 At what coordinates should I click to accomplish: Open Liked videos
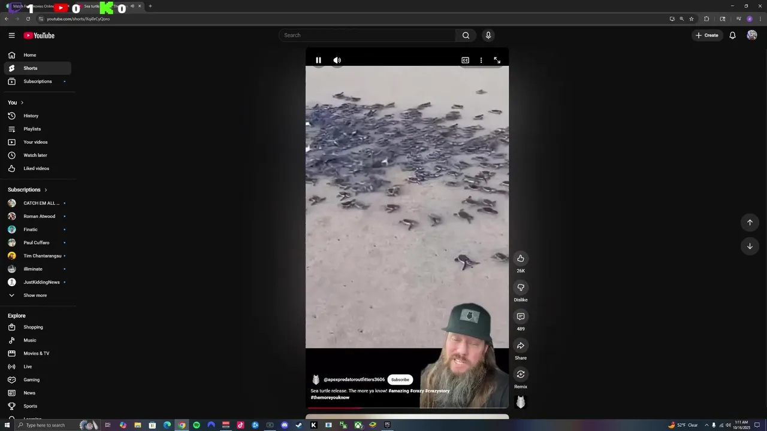(38, 168)
